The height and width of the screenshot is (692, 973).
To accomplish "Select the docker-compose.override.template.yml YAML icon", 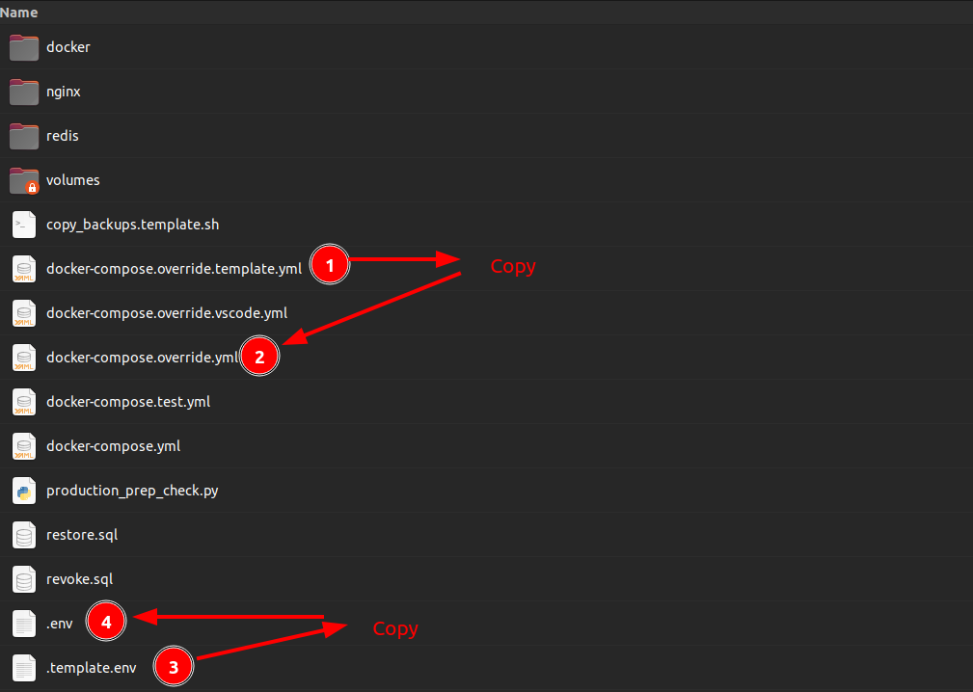I will 24,269.
